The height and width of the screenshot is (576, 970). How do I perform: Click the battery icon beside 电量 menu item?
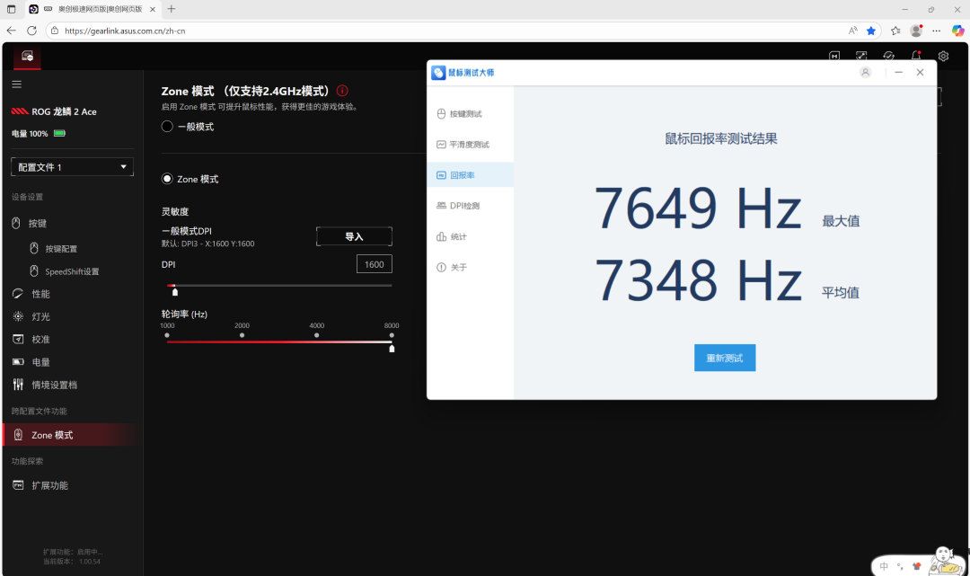click(x=18, y=362)
